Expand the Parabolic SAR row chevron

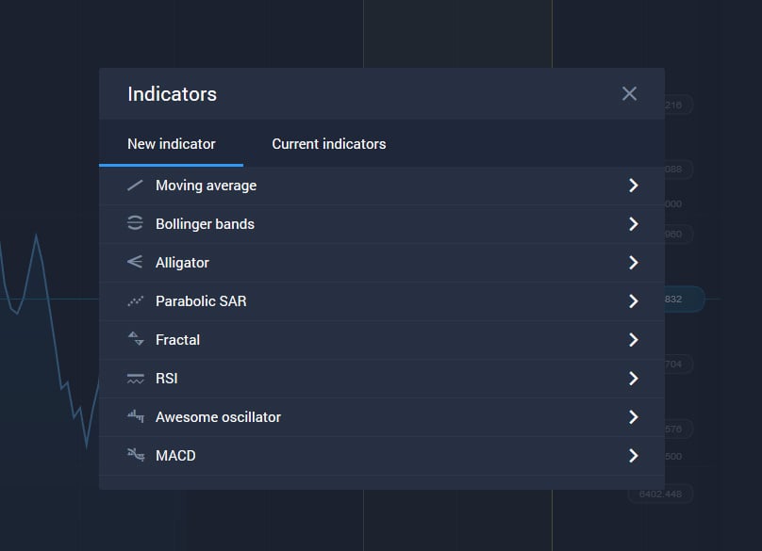634,301
